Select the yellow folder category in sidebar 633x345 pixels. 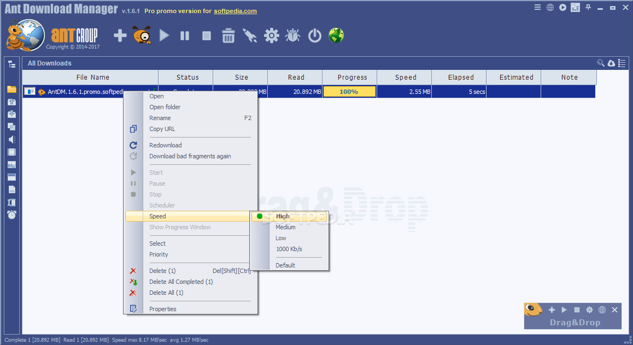pyautogui.click(x=11, y=89)
